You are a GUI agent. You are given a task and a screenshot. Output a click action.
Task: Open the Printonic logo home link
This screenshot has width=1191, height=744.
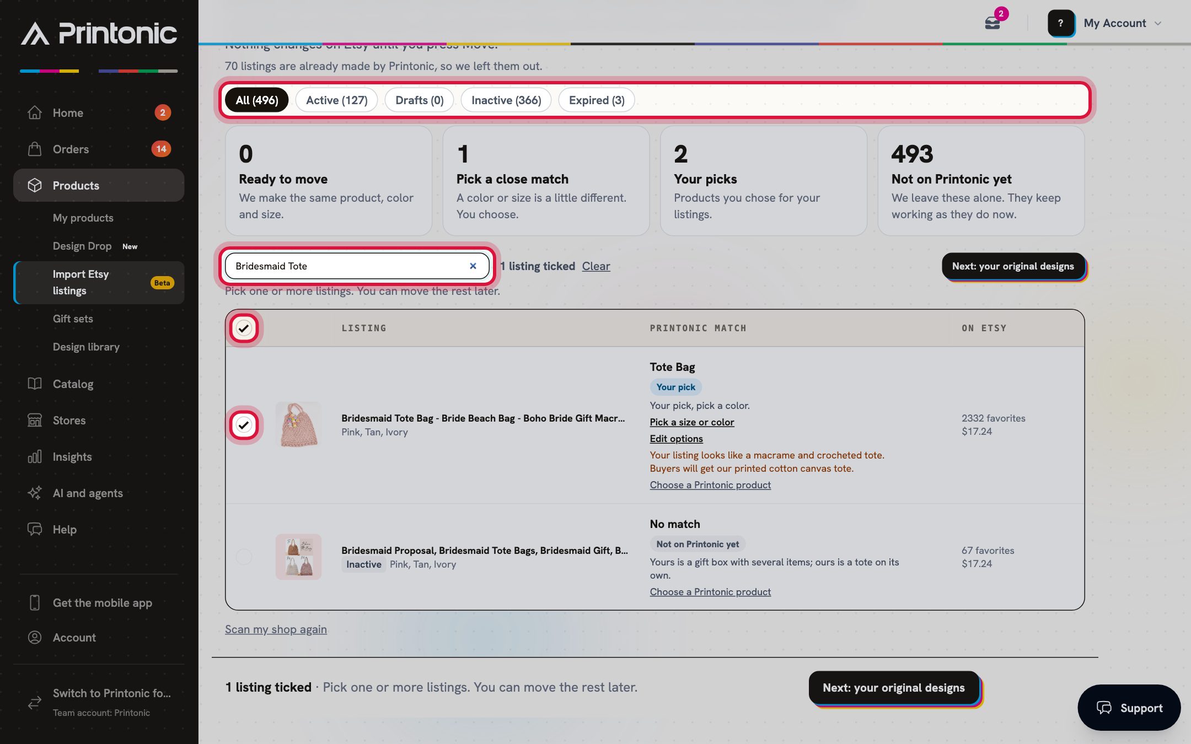pos(99,33)
